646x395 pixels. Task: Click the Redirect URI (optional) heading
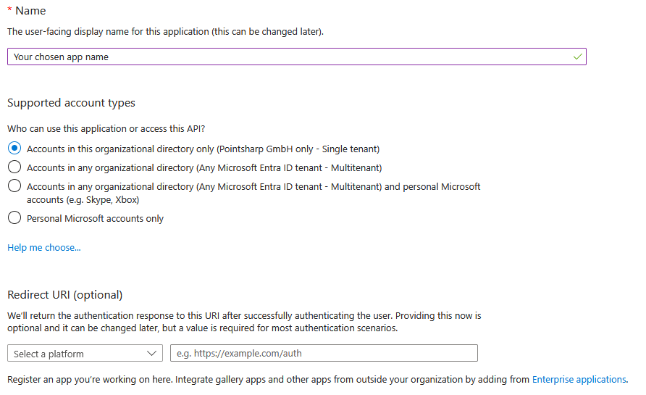(65, 294)
